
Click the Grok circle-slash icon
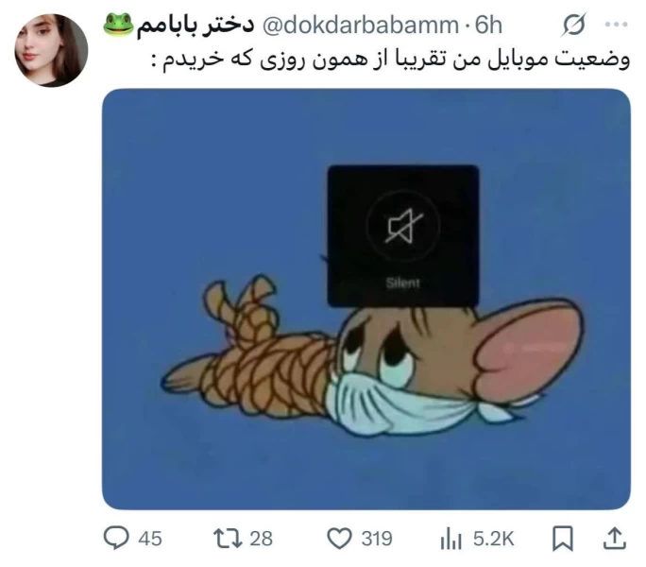click(x=573, y=26)
